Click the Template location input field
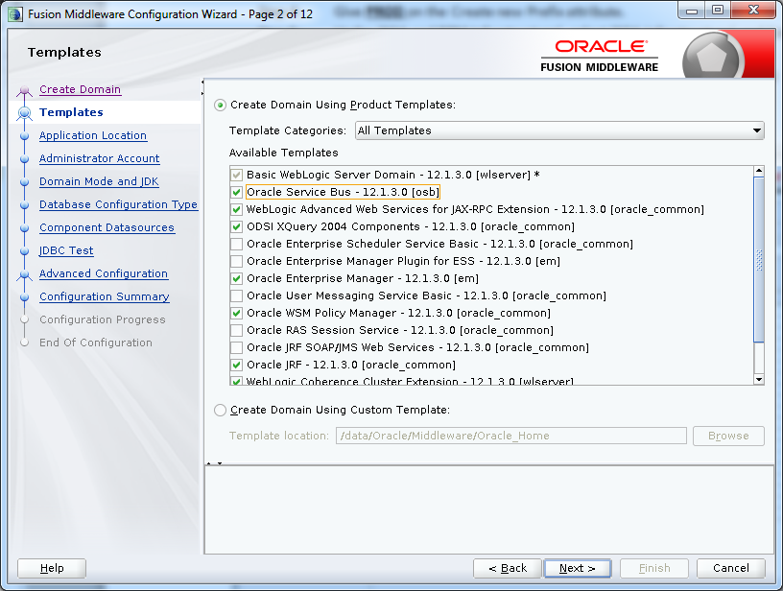Screen dimensions: 783x591 coord(510,436)
